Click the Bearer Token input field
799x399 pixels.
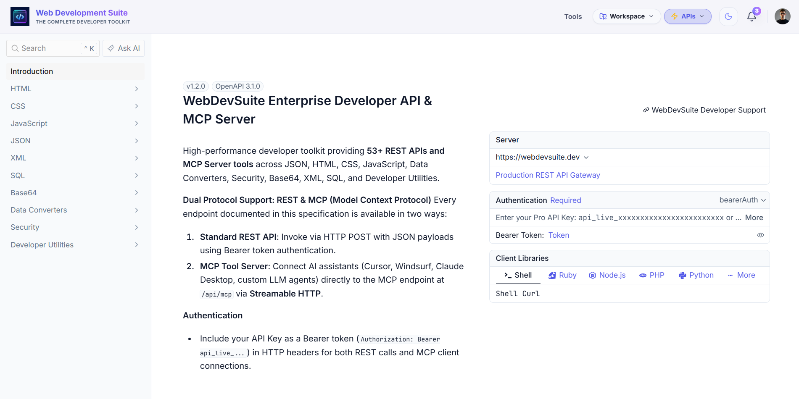click(x=651, y=235)
